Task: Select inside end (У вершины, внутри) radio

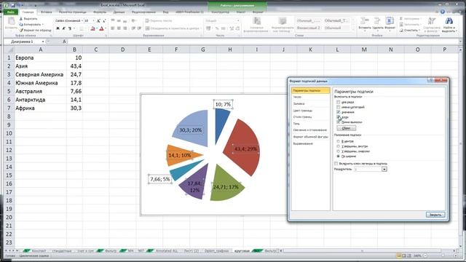Action: click(x=338, y=146)
